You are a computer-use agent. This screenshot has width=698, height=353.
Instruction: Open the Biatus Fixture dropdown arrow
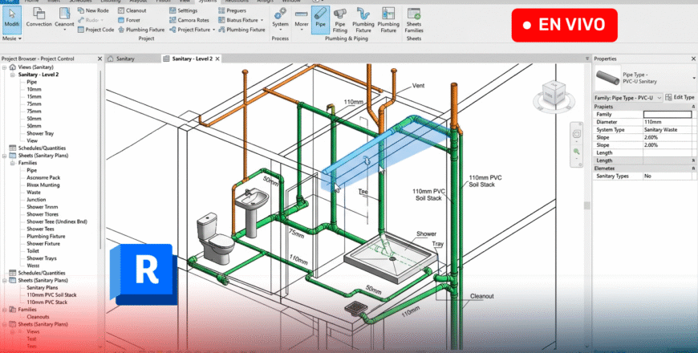(x=262, y=20)
